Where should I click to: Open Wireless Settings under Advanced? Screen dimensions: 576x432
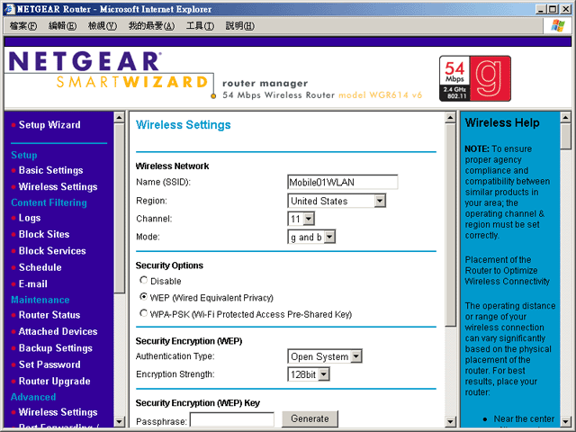coord(58,412)
